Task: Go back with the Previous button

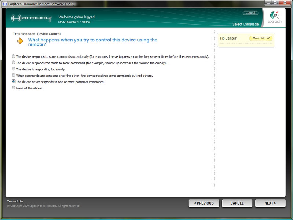Action: pyautogui.click(x=204, y=203)
